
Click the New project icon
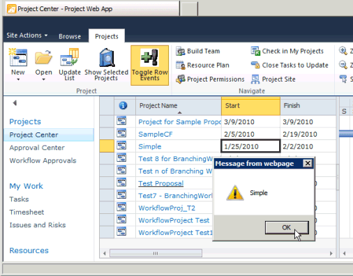(x=18, y=57)
